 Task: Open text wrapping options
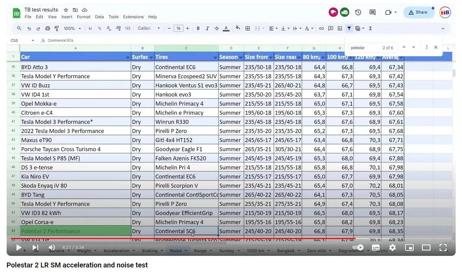pos(296,28)
